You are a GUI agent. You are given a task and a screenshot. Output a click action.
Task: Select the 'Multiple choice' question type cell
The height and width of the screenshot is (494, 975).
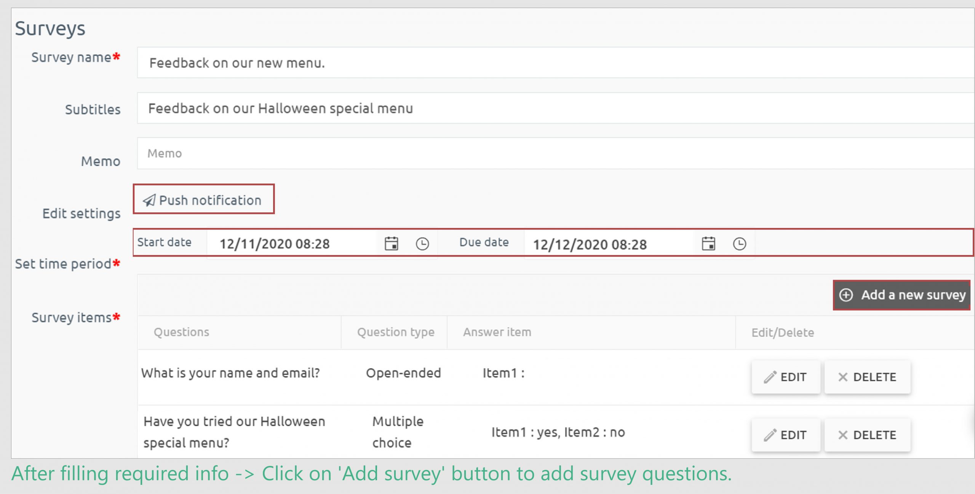coord(398,432)
